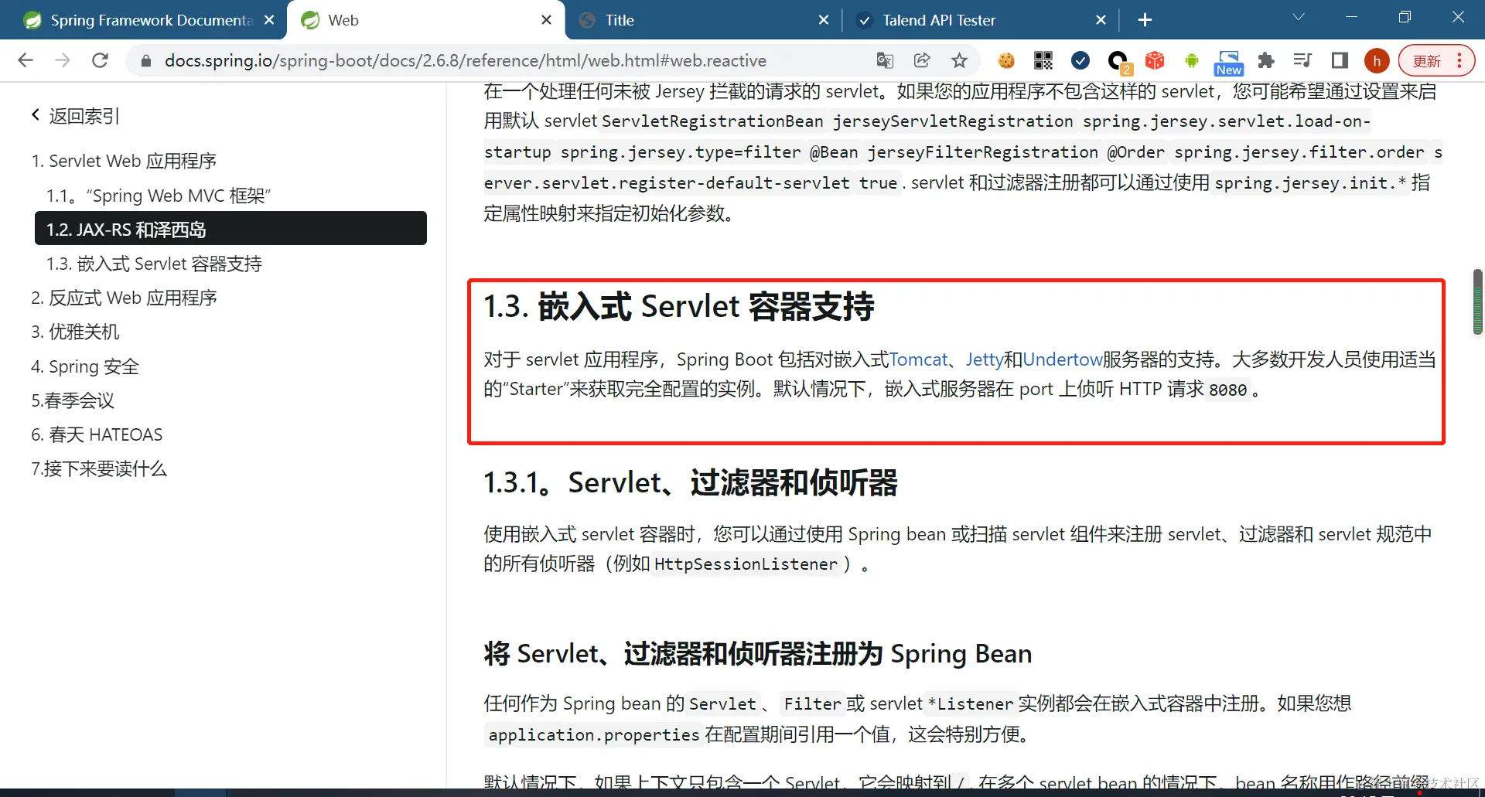Click heading 1.3.1。Servlet、过滤器和侦听器

(691, 482)
